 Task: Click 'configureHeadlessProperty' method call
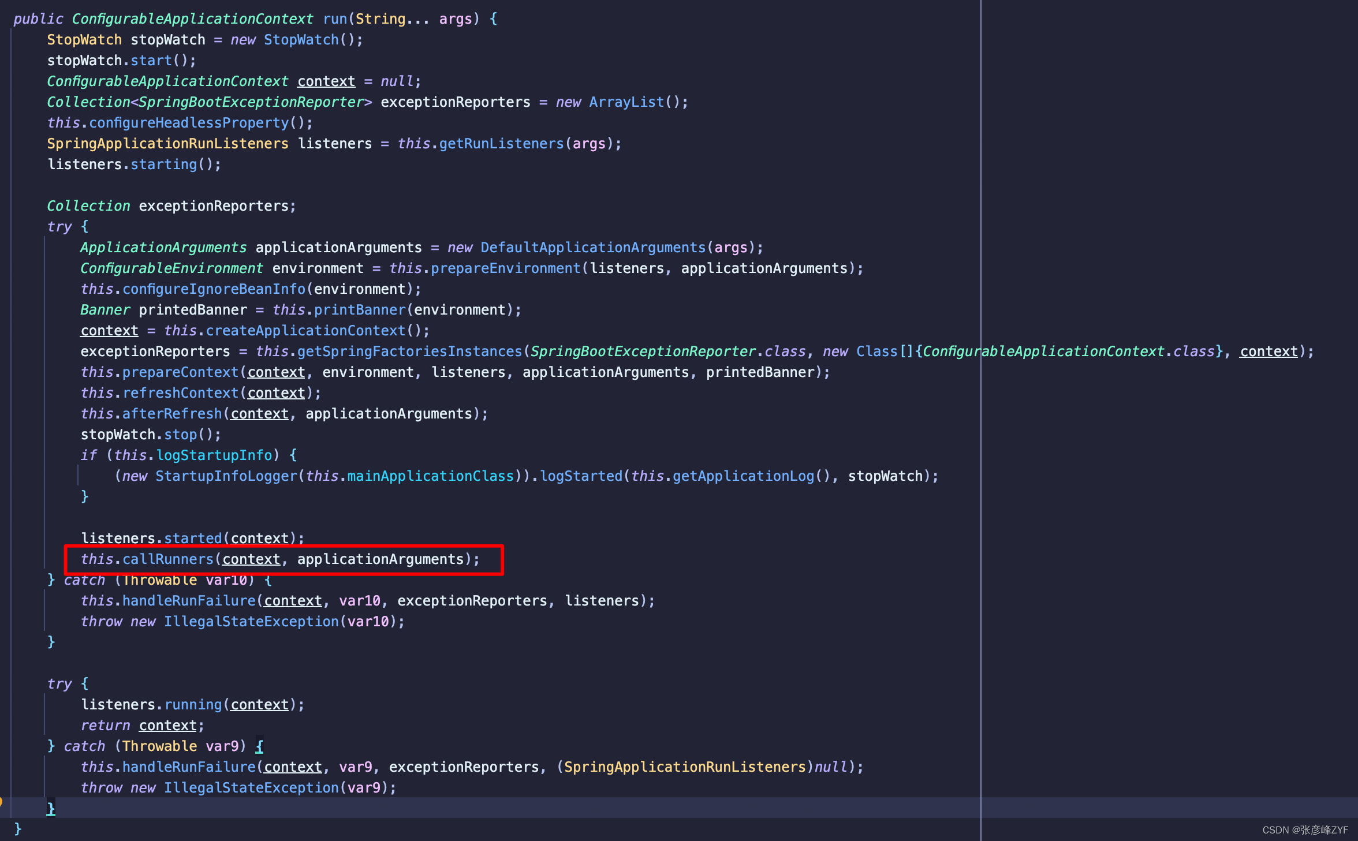click(x=189, y=123)
